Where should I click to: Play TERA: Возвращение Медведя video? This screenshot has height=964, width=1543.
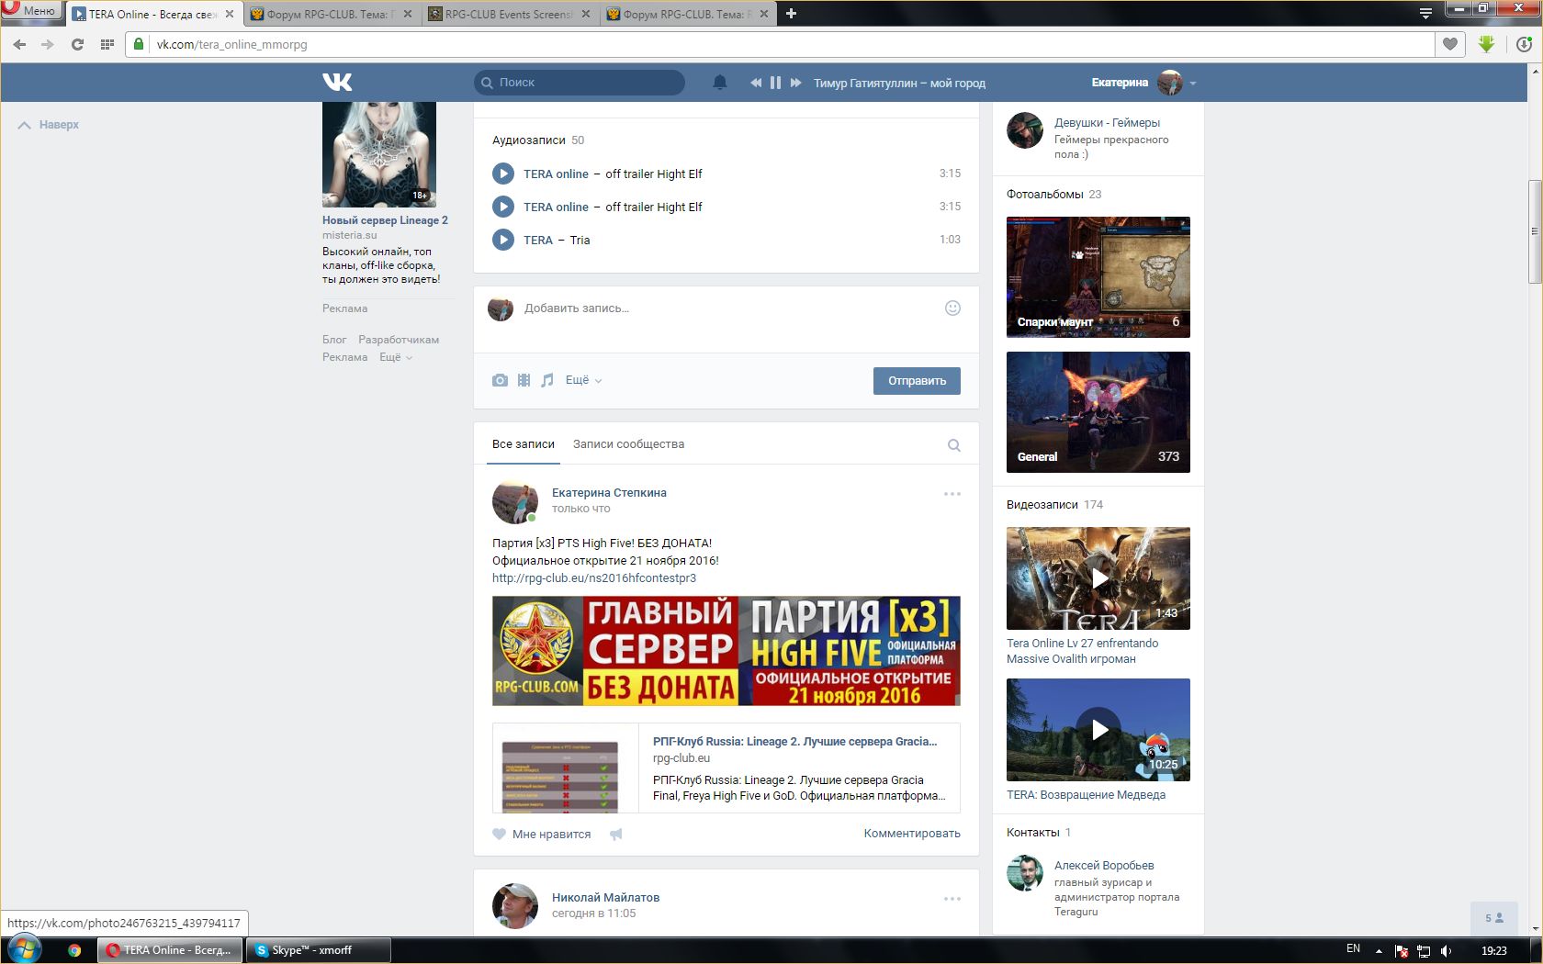point(1098,730)
